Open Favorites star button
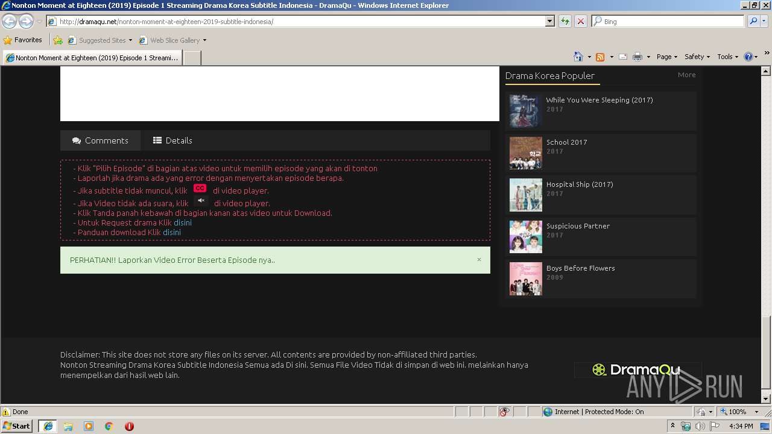772x434 pixels. tap(22, 40)
